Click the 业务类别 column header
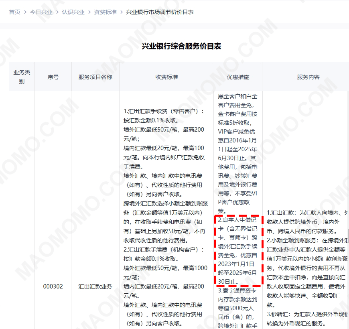The height and width of the screenshot is (329, 349). (22, 77)
